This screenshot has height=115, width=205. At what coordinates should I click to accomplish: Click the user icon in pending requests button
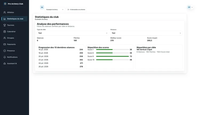(x=68, y=10)
